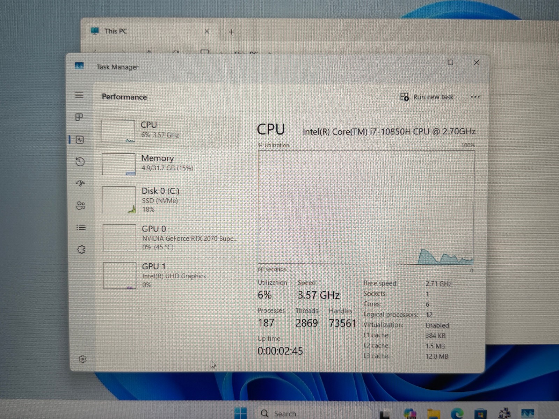The width and height of the screenshot is (559, 419).
Task: Open the three-dot more options menu
Action: click(x=475, y=97)
